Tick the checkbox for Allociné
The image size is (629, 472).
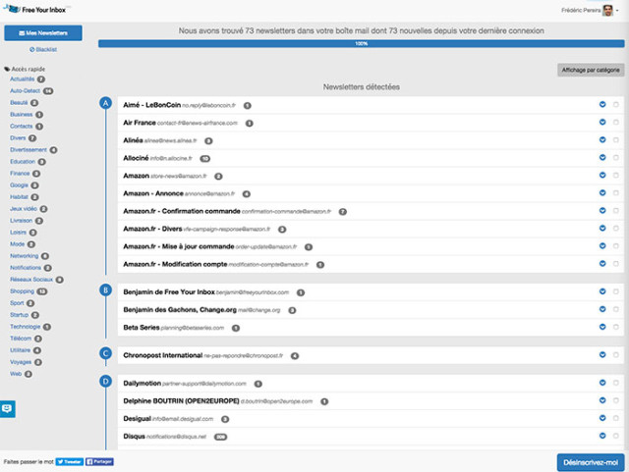(x=616, y=157)
